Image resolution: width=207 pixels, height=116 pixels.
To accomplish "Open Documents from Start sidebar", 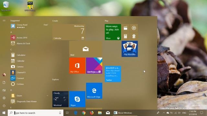I will click(x=4, y=82).
